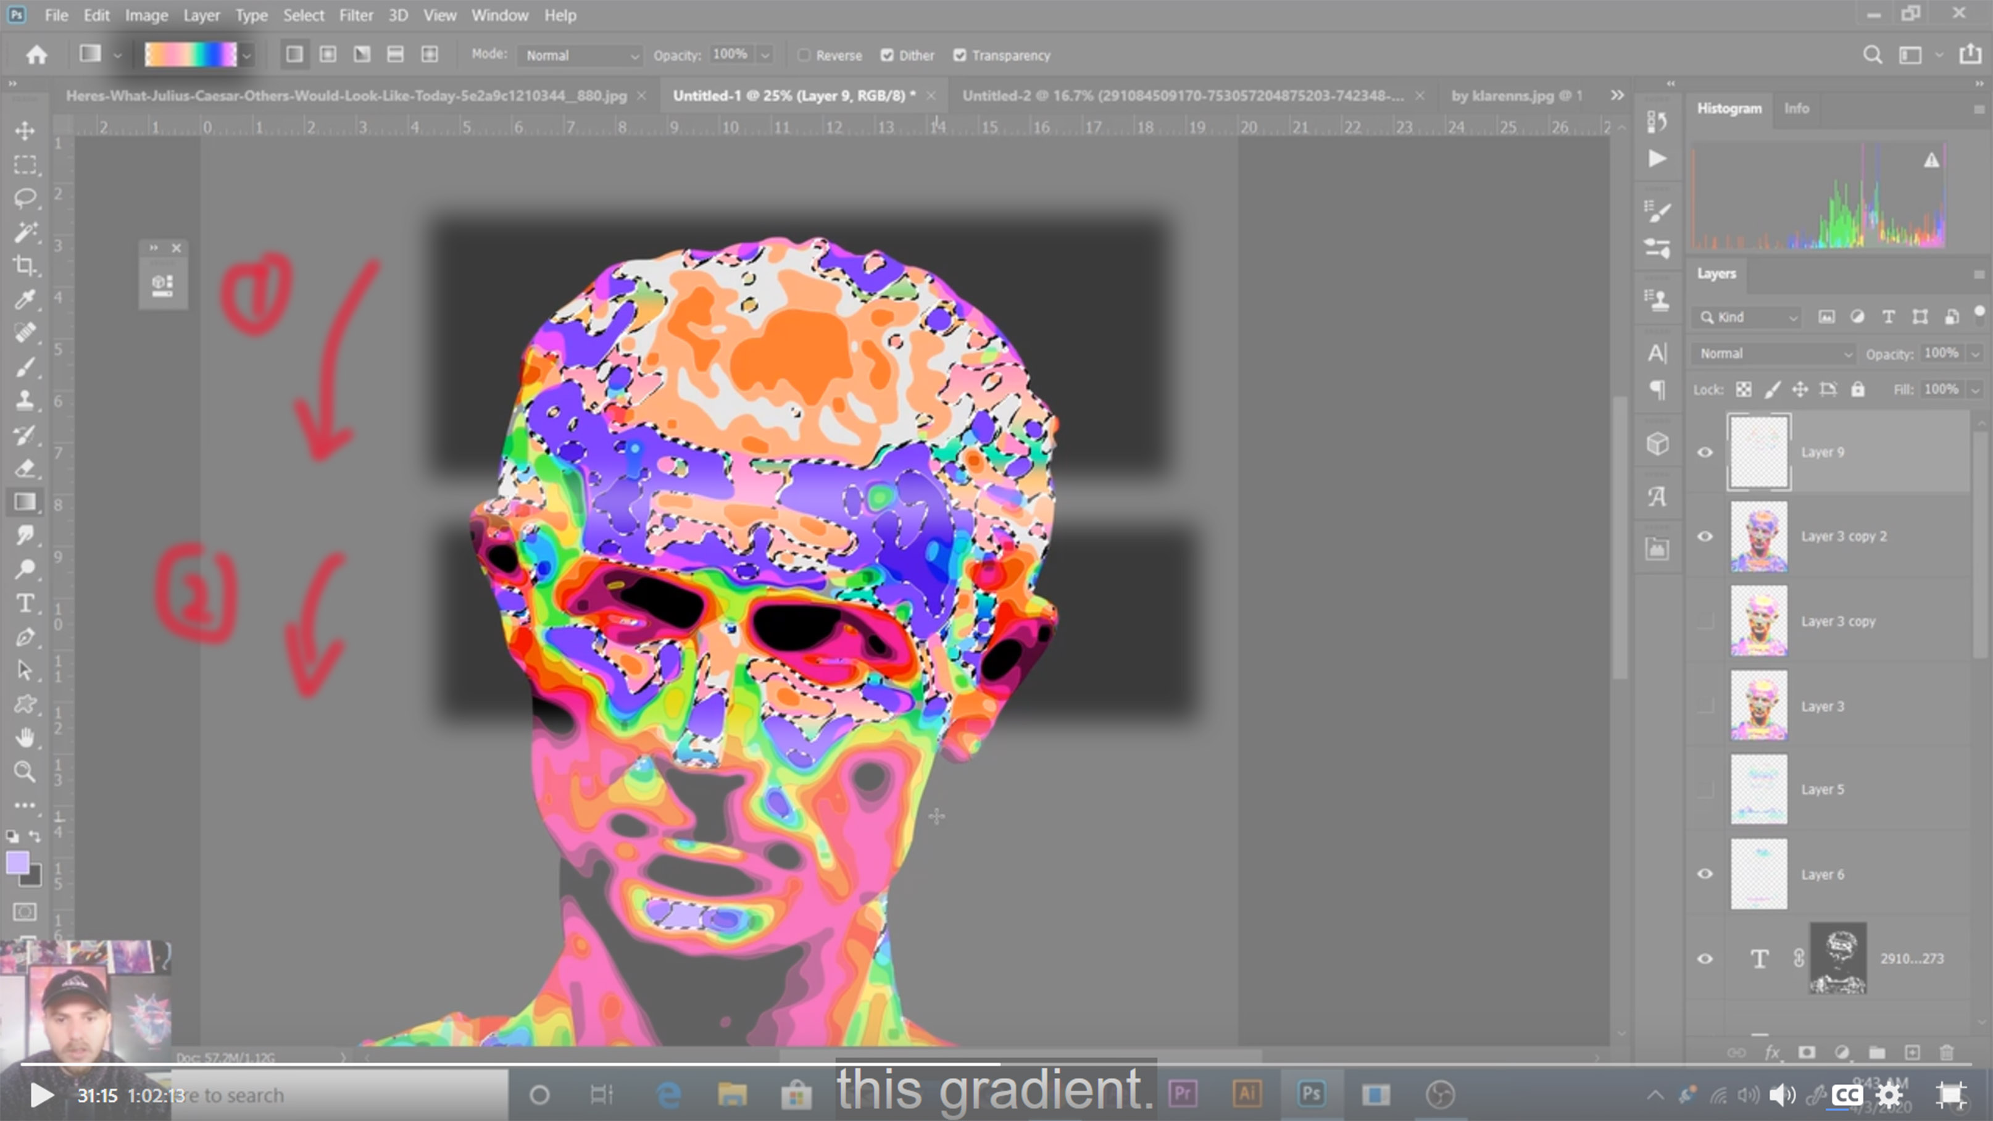Disable the Dither checkbox
Image resolution: width=1993 pixels, height=1121 pixels.
click(x=887, y=55)
